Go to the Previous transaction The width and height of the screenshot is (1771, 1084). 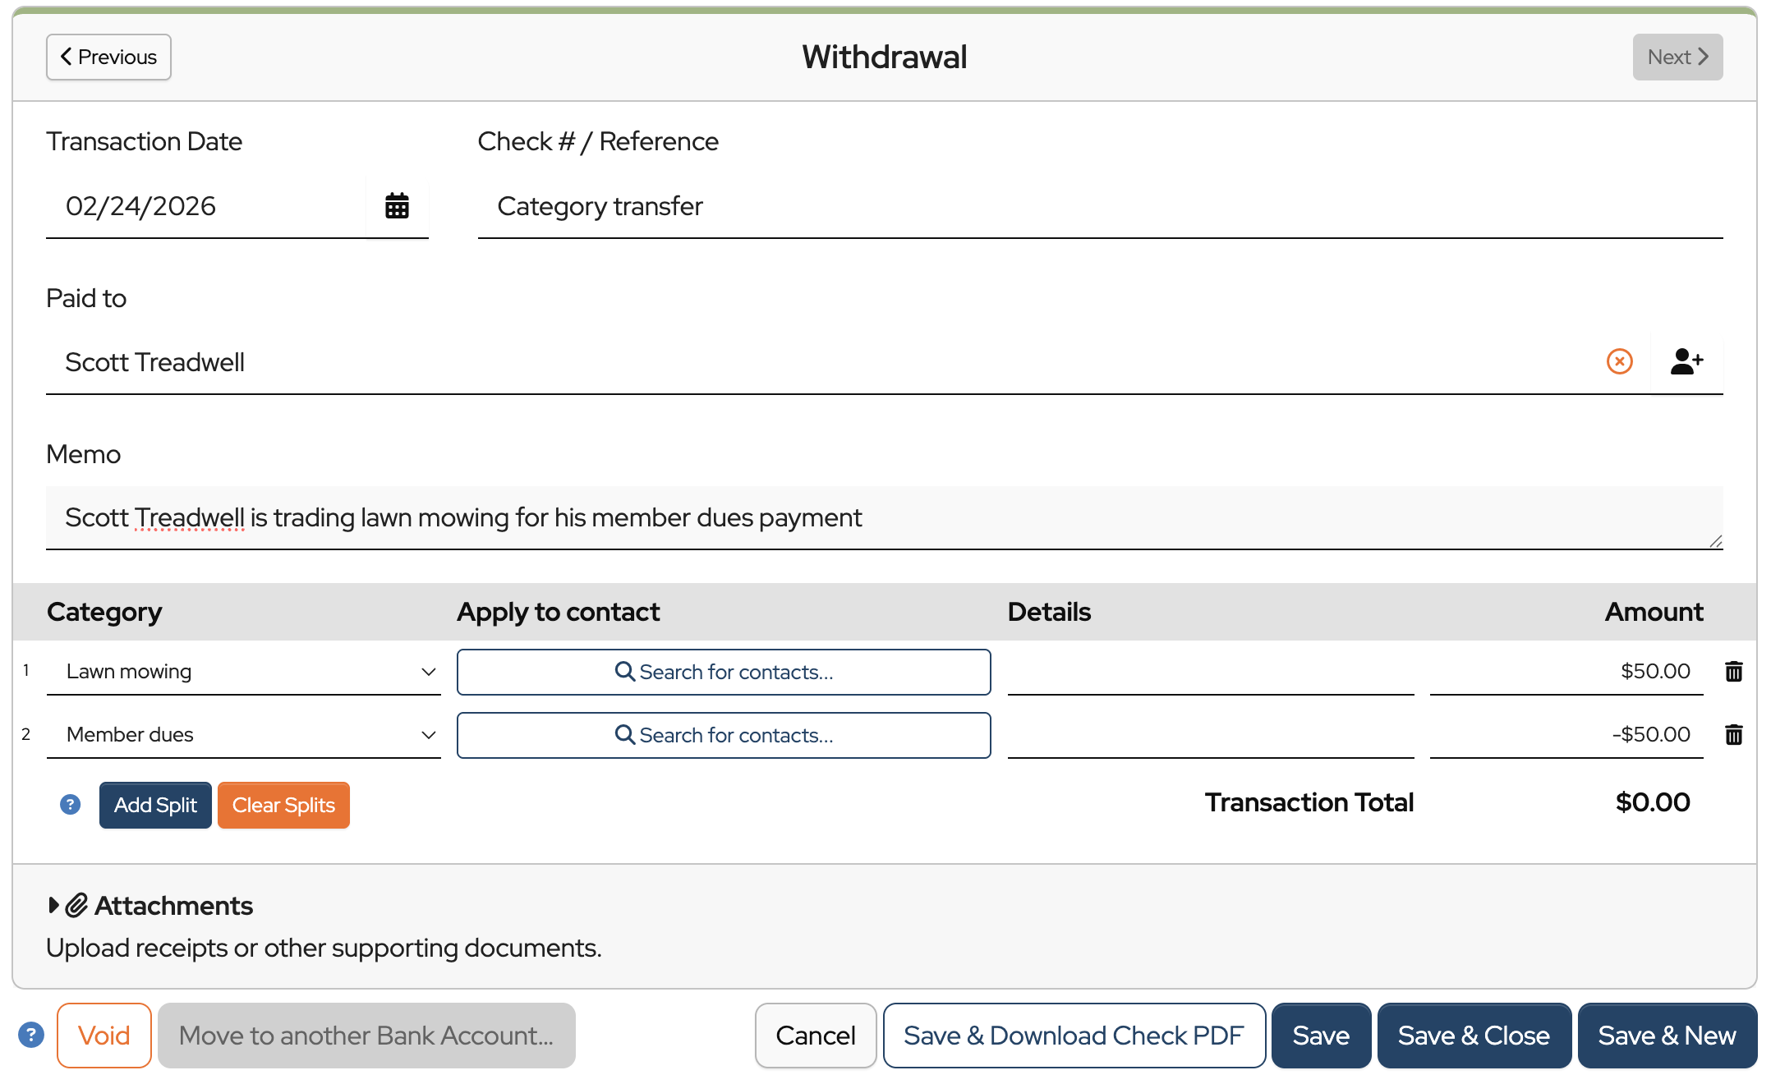pyautogui.click(x=108, y=57)
